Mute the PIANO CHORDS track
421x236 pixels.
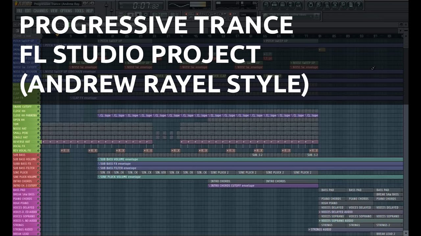(38, 199)
